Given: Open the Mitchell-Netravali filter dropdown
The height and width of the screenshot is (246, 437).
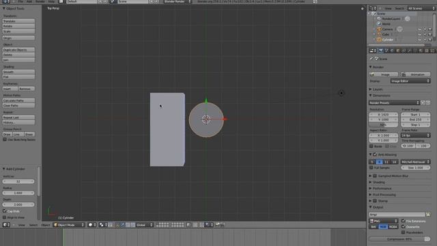Looking at the screenshot, I should coord(416,162).
